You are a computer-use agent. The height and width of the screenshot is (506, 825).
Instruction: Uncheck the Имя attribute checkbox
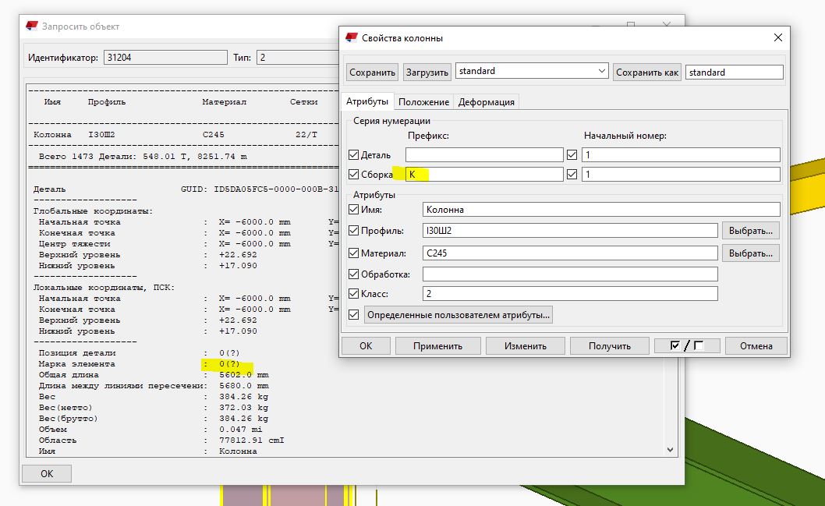[354, 209]
